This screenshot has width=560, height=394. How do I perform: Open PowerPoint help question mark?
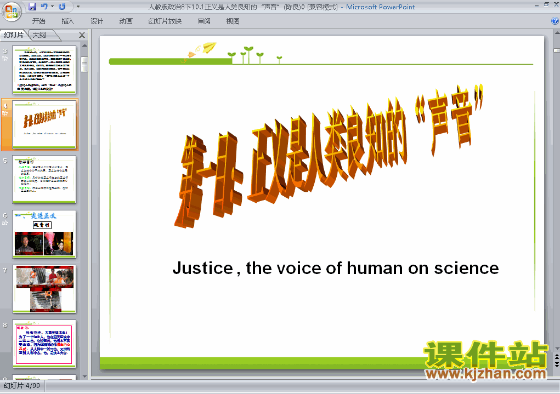point(555,21)
